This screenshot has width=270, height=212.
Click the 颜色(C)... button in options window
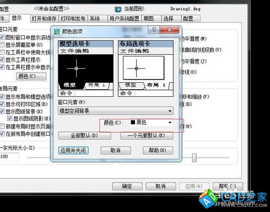(31, 76)
